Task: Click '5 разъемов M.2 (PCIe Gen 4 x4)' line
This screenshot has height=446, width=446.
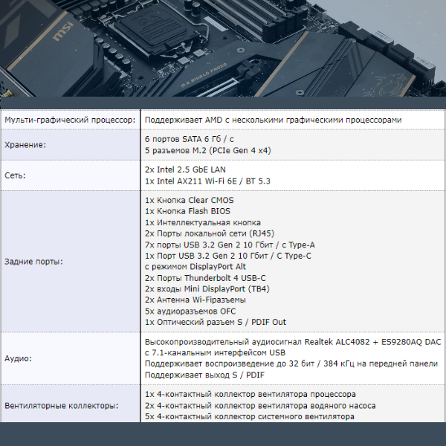Action: (x=208, y=150)
